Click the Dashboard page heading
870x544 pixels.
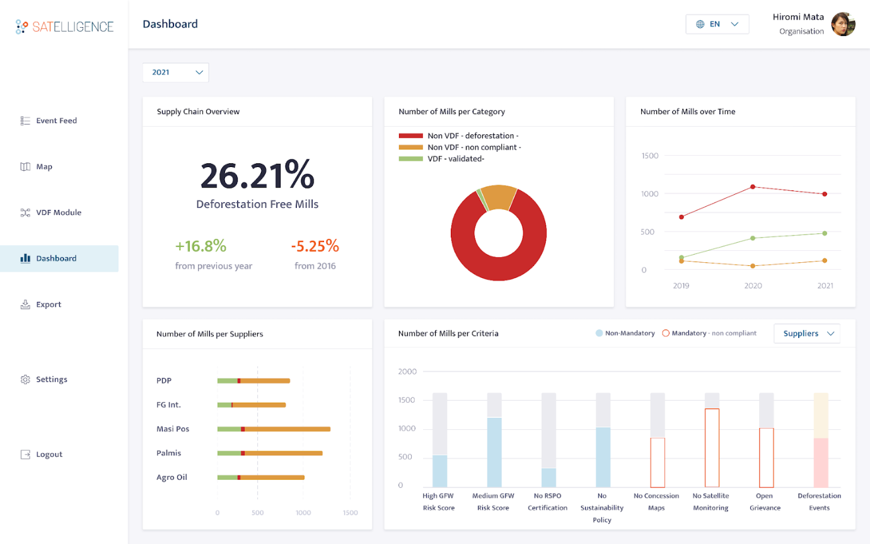(x=170, y=24)
